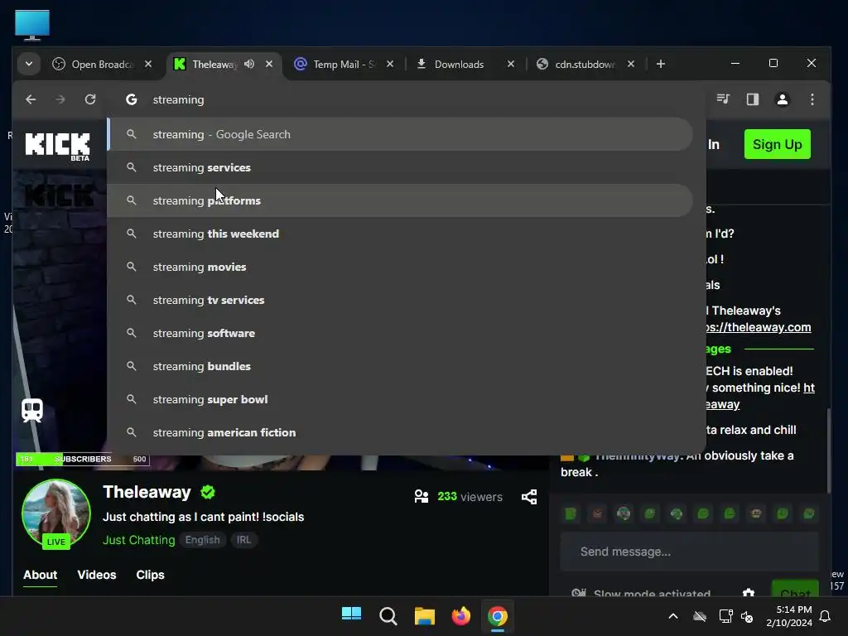Switch to the cdn.stubdown tab
The width and height of the screenshot is (848, 636).
586,65
